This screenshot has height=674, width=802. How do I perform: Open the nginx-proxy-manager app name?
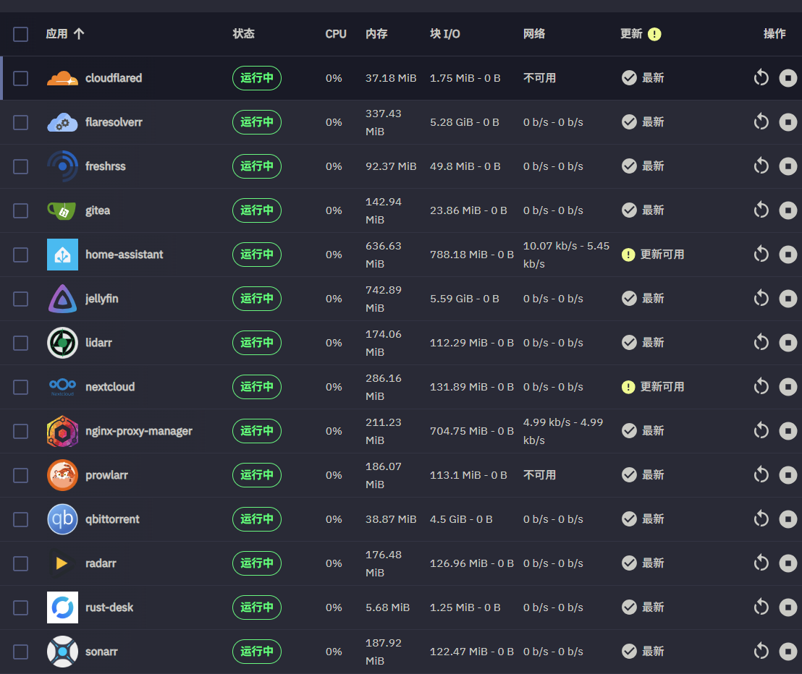point(138,431)
